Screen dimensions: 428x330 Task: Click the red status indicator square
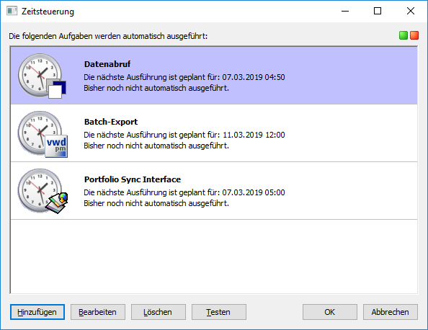(414, 35)
